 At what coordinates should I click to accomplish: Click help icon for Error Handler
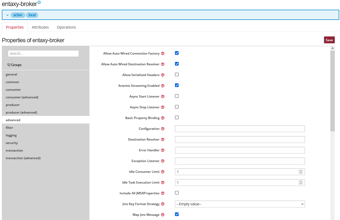(x=163, y=150)
